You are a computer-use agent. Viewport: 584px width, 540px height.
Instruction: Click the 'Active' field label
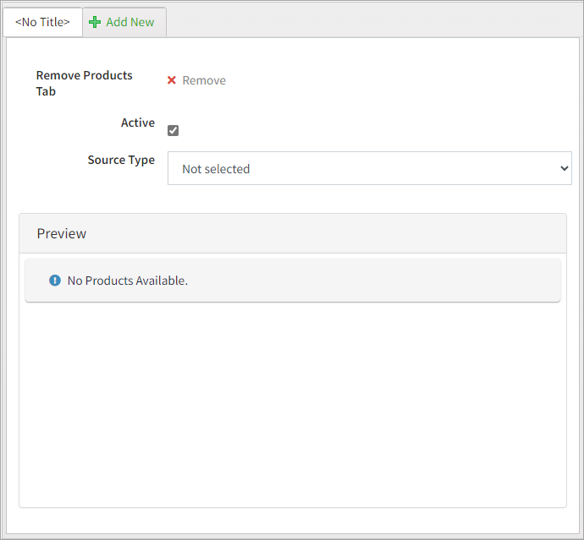point(138,123)
